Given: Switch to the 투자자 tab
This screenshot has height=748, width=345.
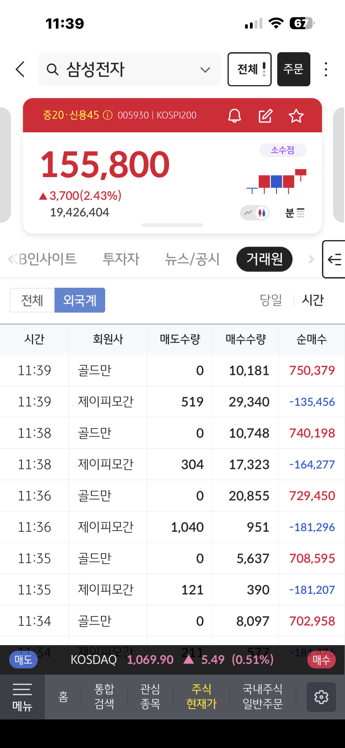Looking at the screenshot, I should (121, 259).
